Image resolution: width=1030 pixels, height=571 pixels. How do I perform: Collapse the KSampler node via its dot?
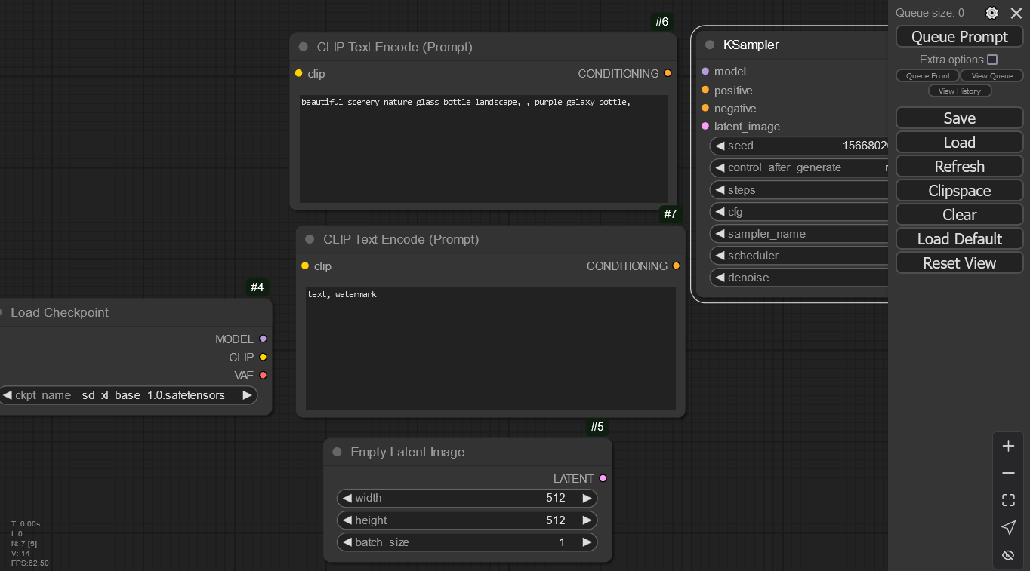710,45
